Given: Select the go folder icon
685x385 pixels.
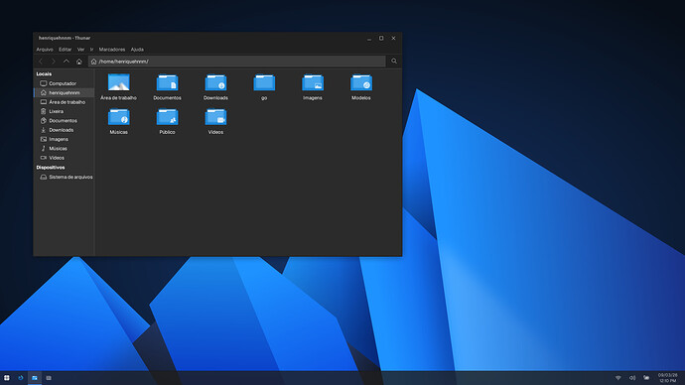Looking at the screenshot, I should click(264, 82).
